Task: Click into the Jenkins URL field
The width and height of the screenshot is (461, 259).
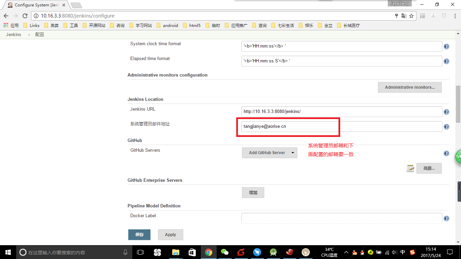Action: [x=342, y=112]
